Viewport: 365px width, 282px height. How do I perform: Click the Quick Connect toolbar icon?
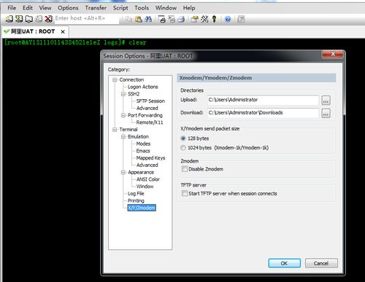(x=19, y=19)
